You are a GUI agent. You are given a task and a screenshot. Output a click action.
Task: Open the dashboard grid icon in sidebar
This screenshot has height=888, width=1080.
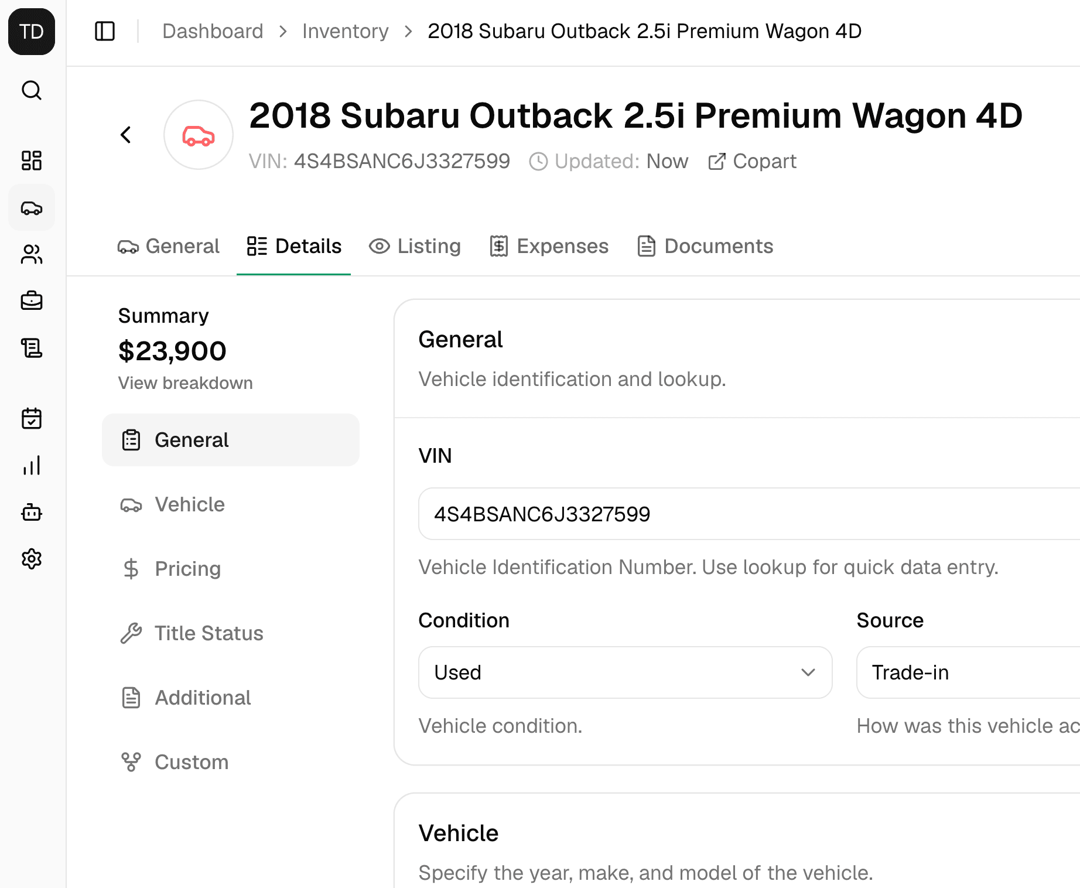coord(32,160)
